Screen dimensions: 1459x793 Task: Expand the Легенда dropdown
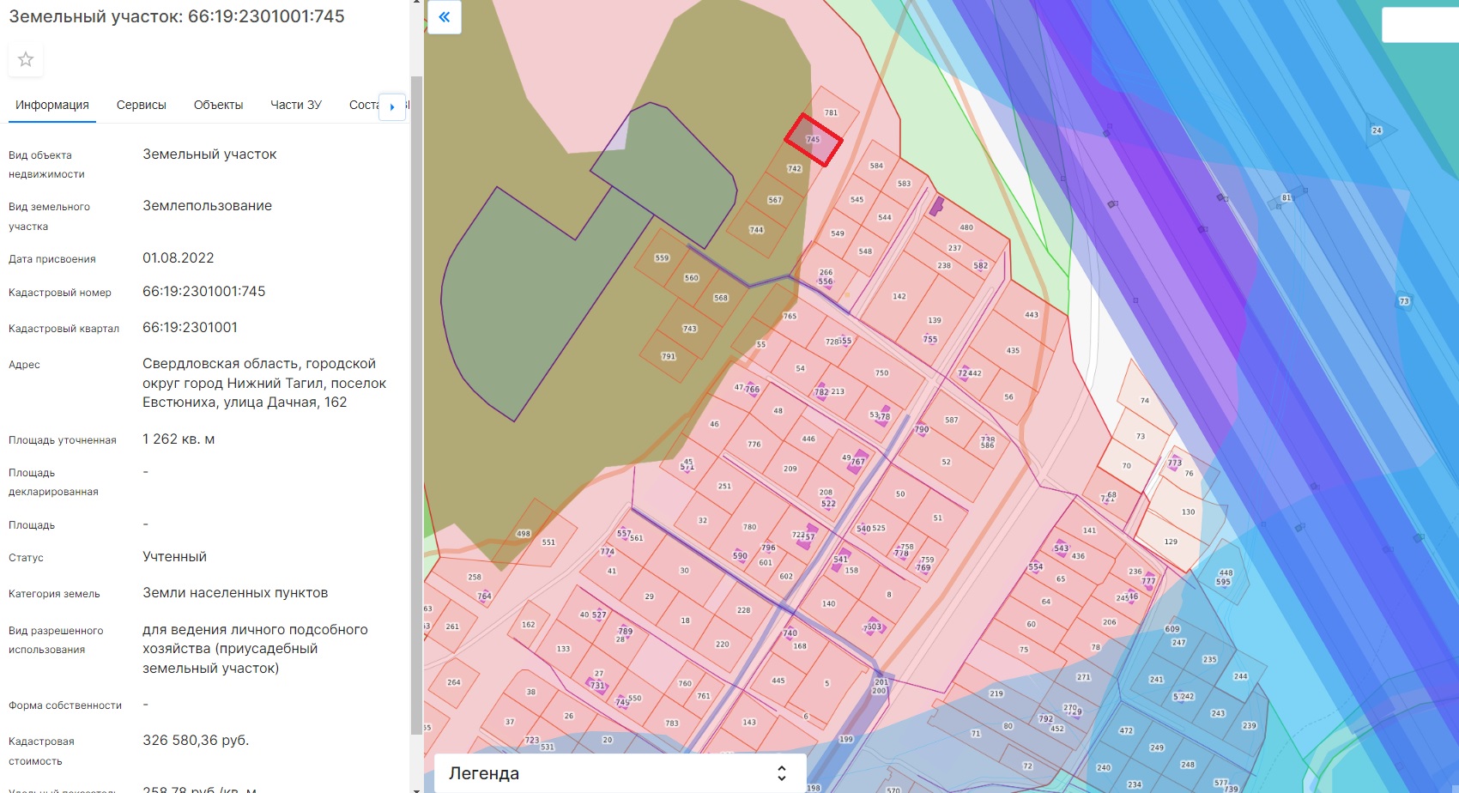click(x=620, y=772)
